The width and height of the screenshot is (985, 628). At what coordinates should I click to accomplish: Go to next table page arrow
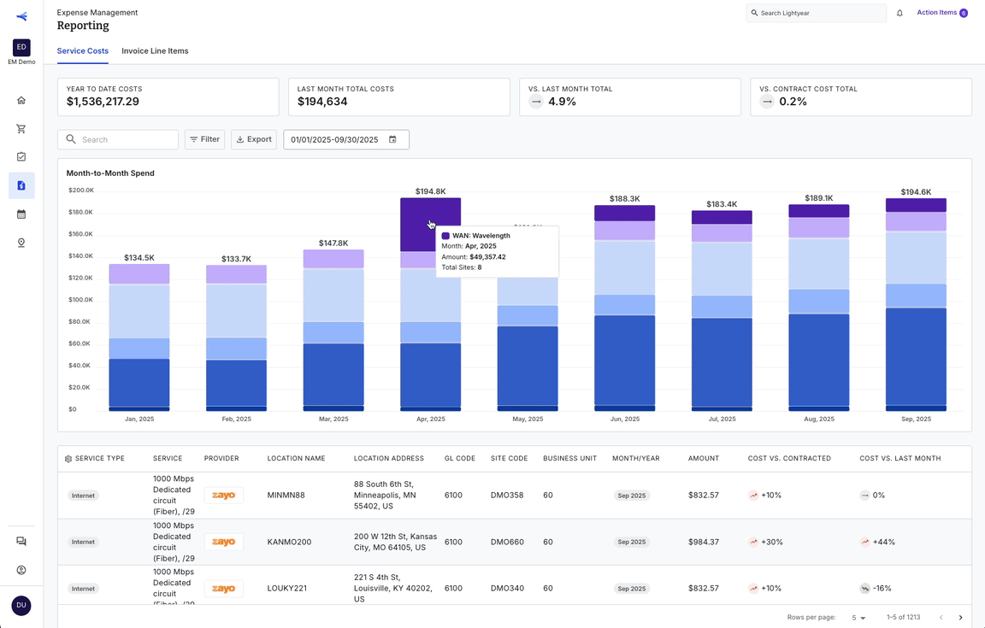coord(960,618)
